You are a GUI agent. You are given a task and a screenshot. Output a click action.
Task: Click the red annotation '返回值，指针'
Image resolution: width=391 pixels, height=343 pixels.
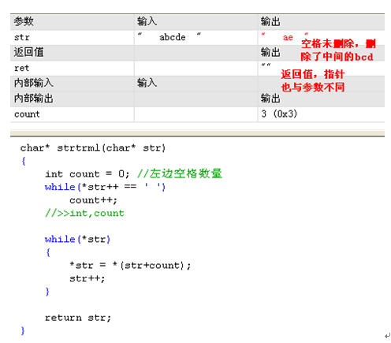tap(312, 74)
